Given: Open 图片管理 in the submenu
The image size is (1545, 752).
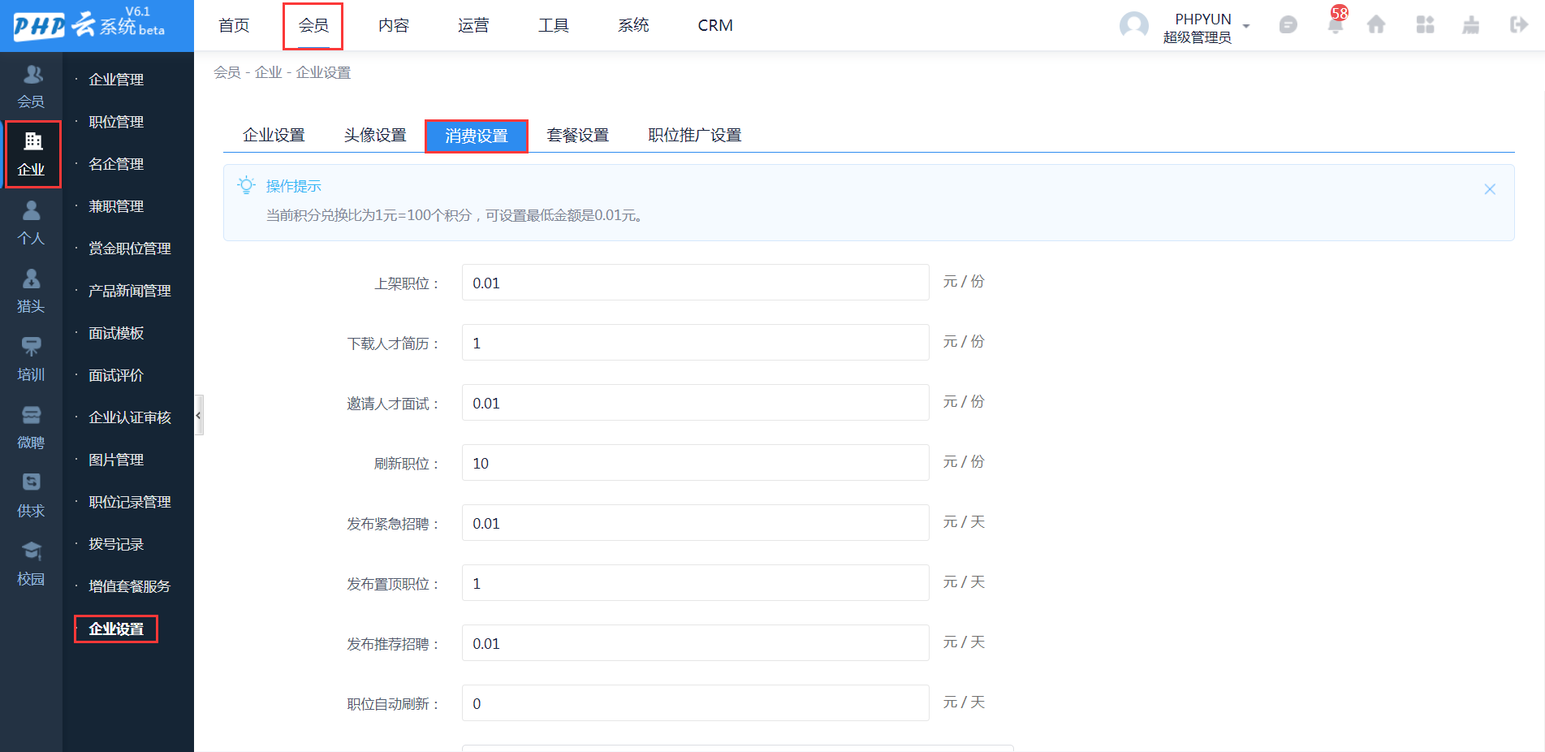Looking at the screenshot, I should click(116, 460).
